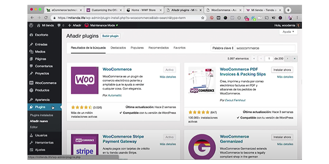Select the Mi tienda – Tienda browser tab
Screen dimensions: 329x164
point(264,10)
